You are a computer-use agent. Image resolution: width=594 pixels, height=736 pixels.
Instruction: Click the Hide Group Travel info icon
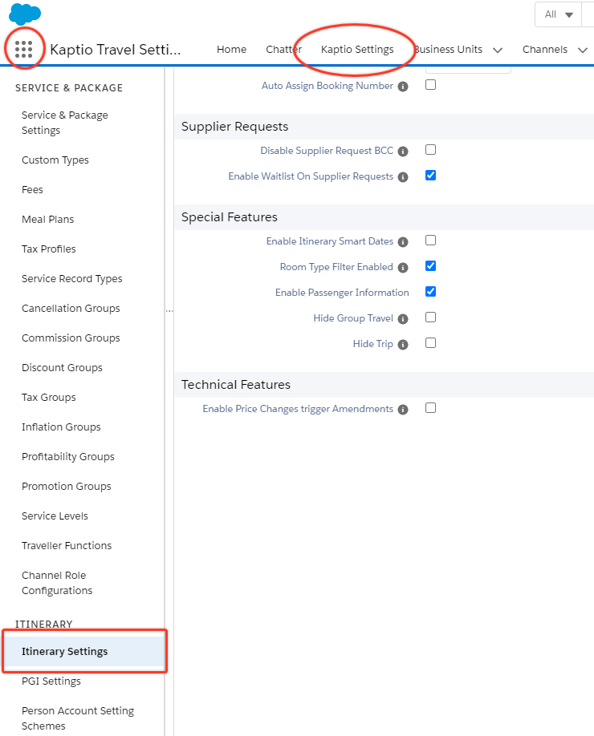tap(403, 317)
